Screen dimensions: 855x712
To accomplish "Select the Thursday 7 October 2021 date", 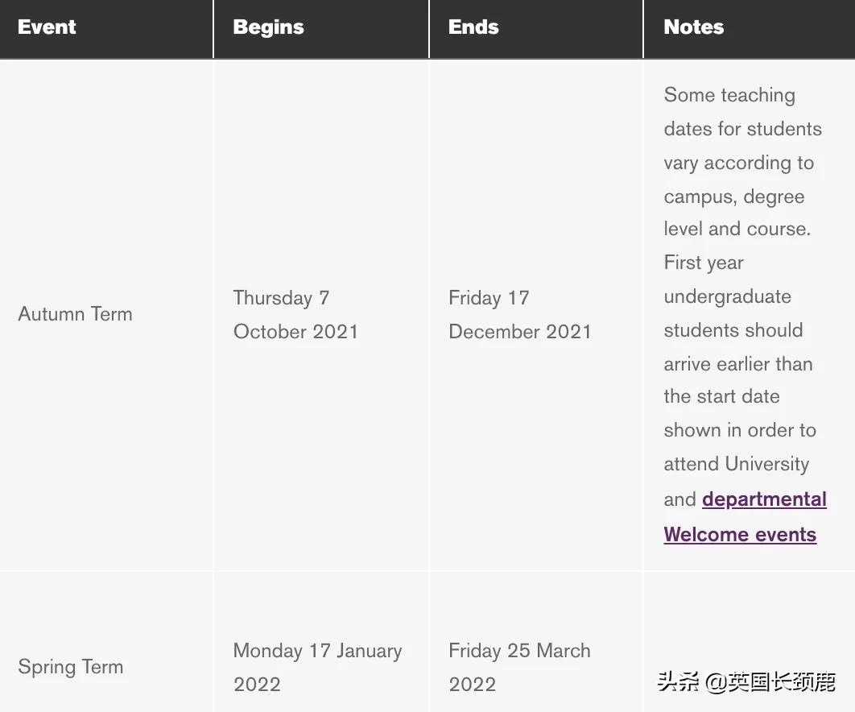I will [x=295, y=314].
